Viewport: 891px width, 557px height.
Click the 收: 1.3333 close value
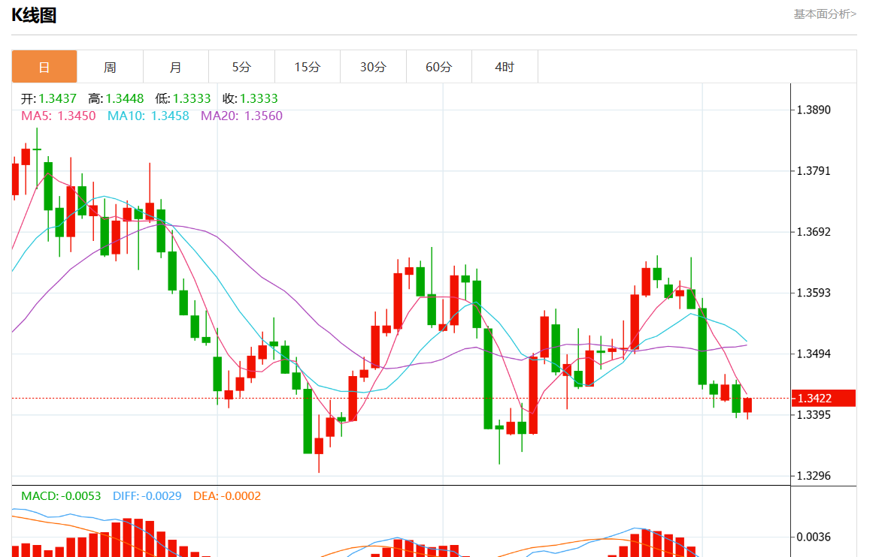pyautogui.click(x=250, y=98)
